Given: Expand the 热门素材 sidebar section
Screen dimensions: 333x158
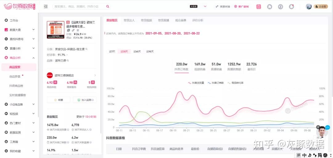Looking at the screenshot, I should (34, 123).
